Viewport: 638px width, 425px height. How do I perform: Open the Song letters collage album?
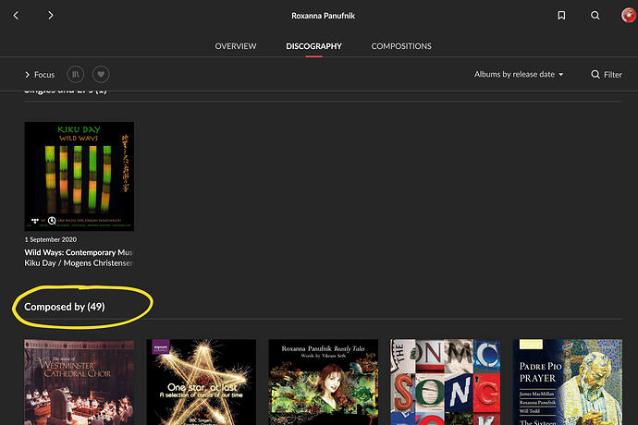coord(446,382)
